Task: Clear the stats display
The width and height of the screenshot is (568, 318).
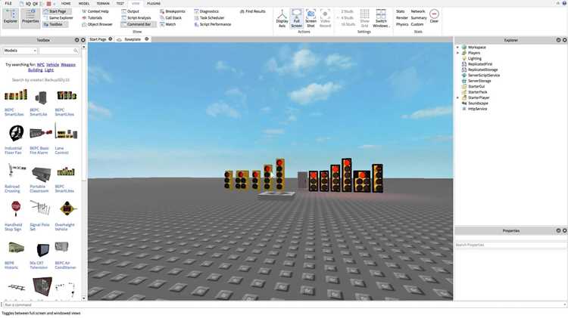Action: point(434,17)
